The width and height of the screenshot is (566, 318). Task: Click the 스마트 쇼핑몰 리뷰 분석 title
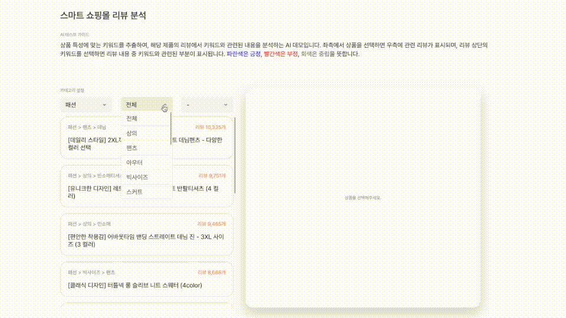103,15
